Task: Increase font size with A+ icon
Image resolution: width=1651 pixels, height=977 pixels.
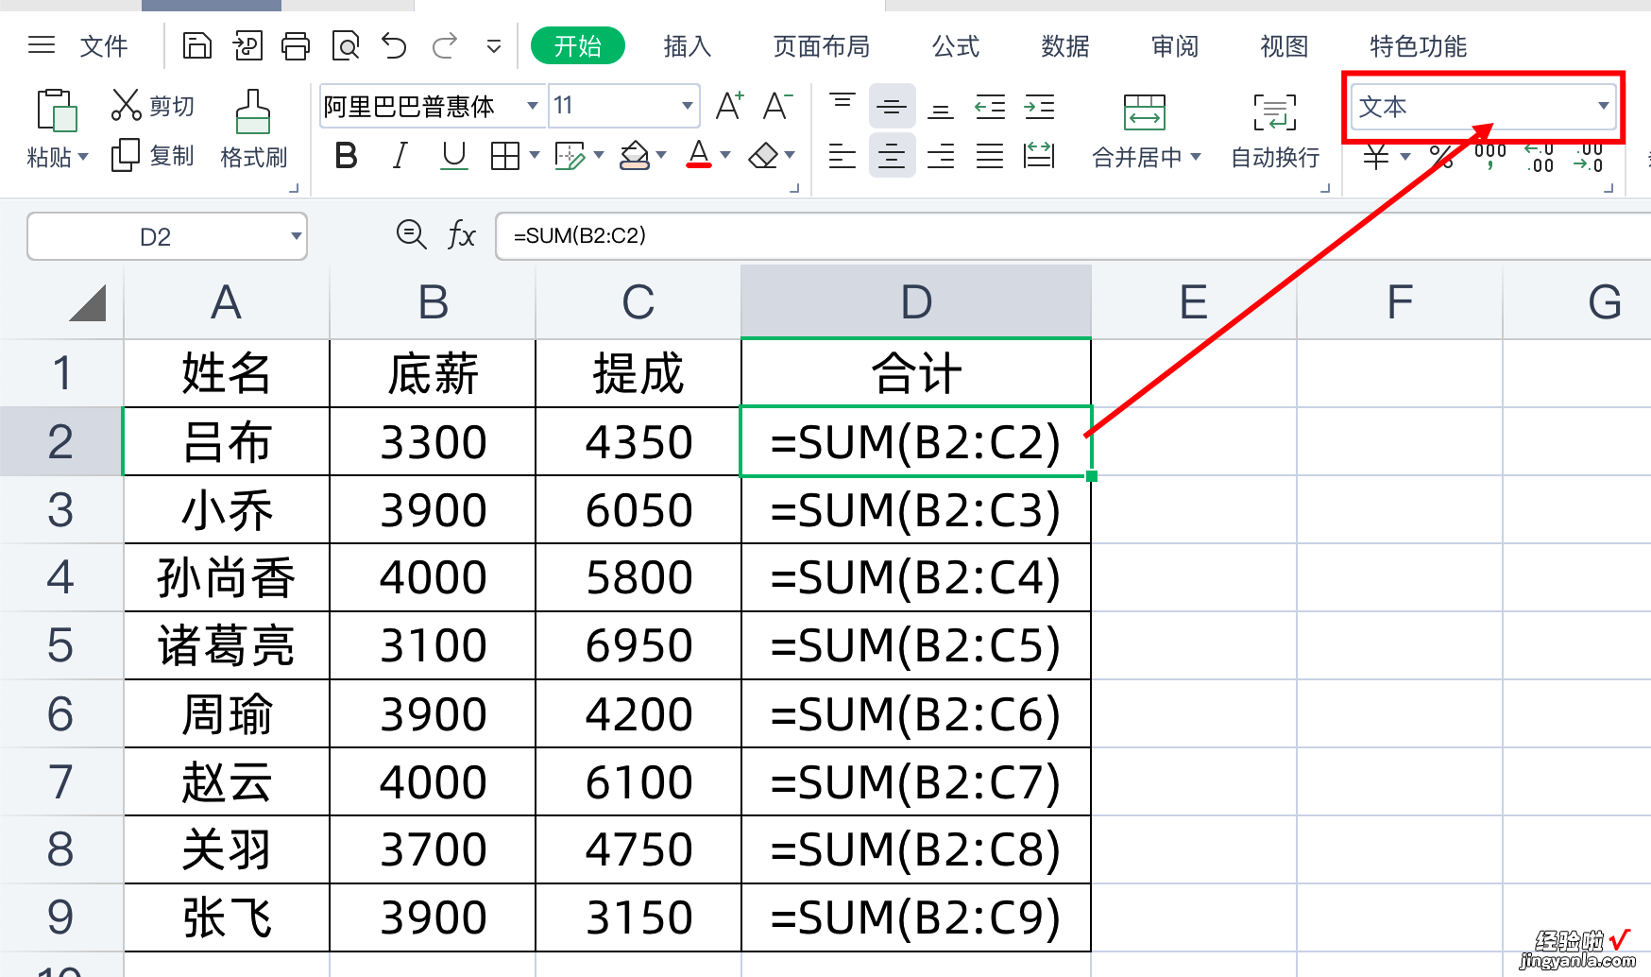Action: click(x=729, y=106)
